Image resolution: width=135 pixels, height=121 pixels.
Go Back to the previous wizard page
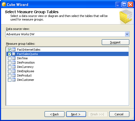tap(55, 114)
